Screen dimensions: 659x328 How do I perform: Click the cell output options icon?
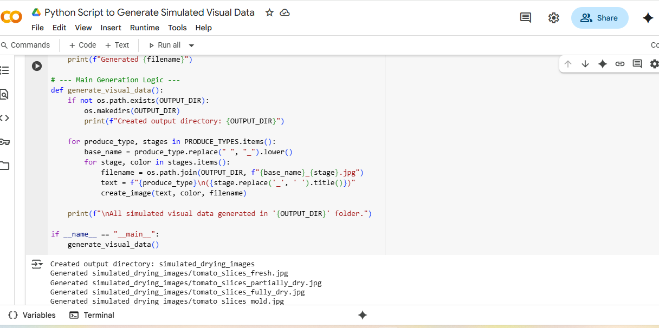37,264
